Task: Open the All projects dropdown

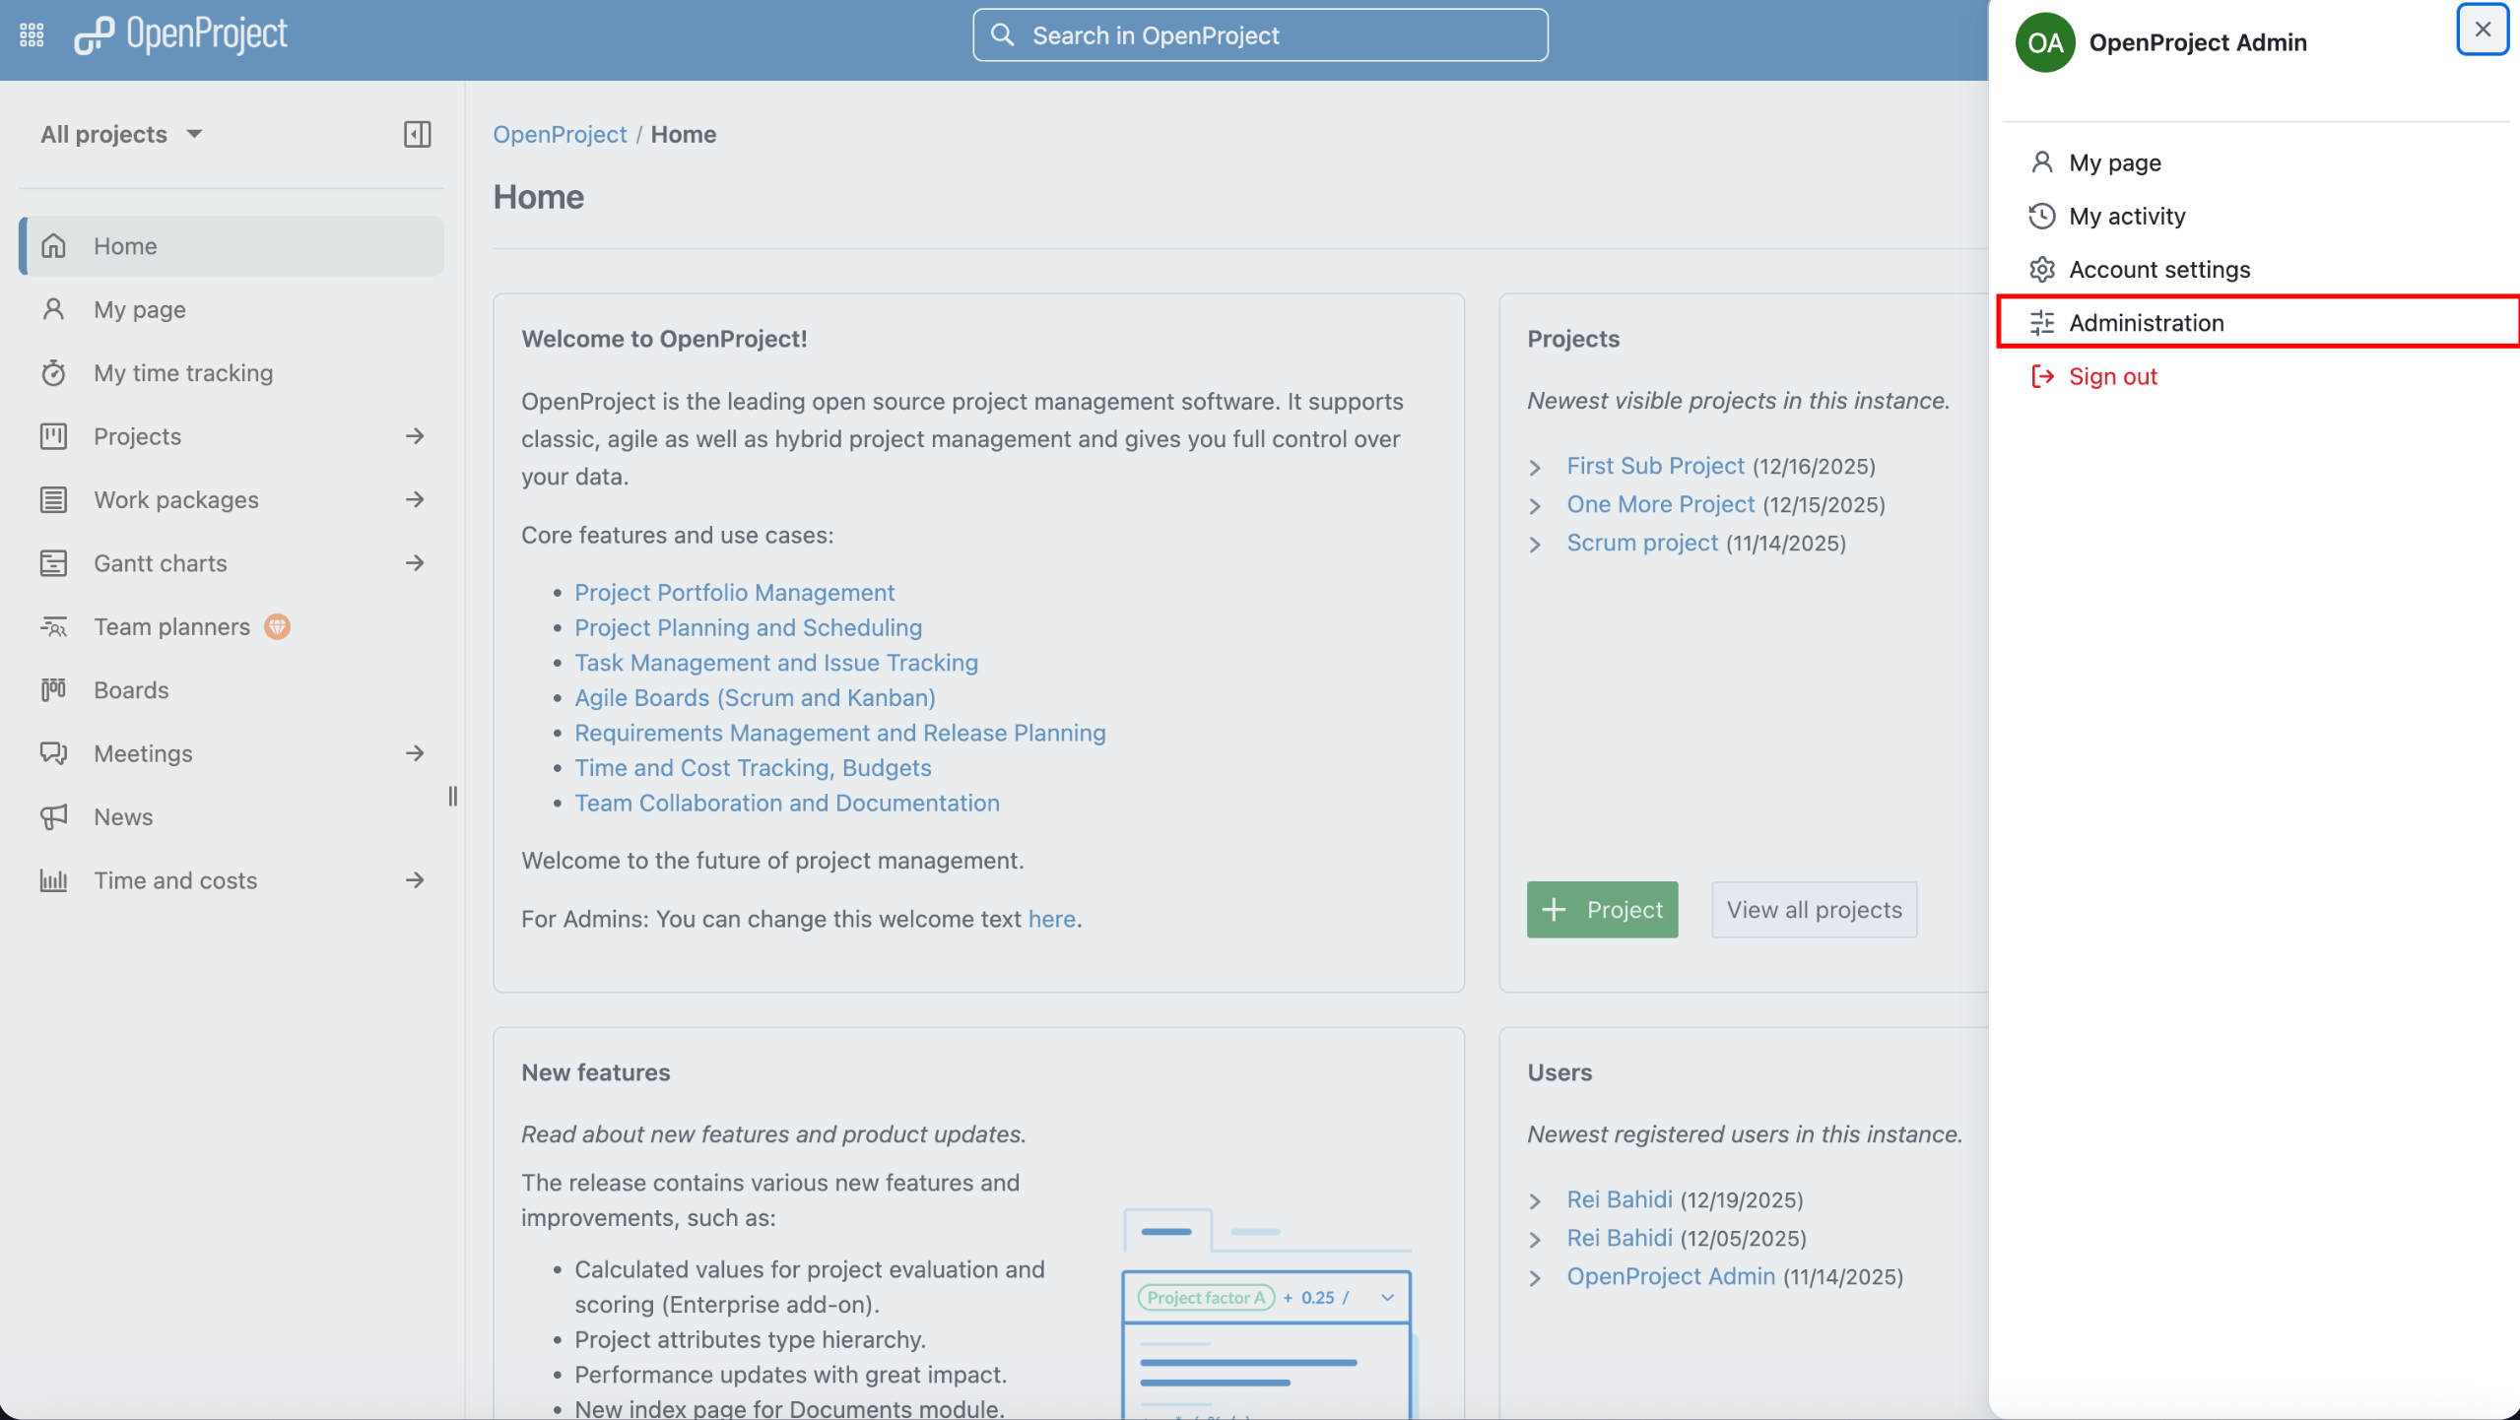Action: [x=121, y=134]
